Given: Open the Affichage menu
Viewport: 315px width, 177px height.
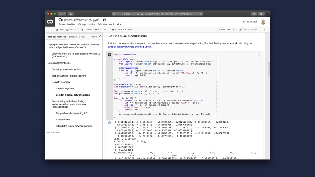Looking at the screenshot, I should [82, 24].
